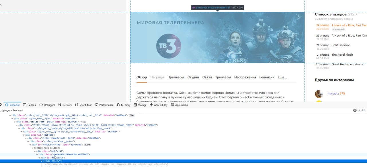Open the Список эпизодов heading link

click(331, 14)
